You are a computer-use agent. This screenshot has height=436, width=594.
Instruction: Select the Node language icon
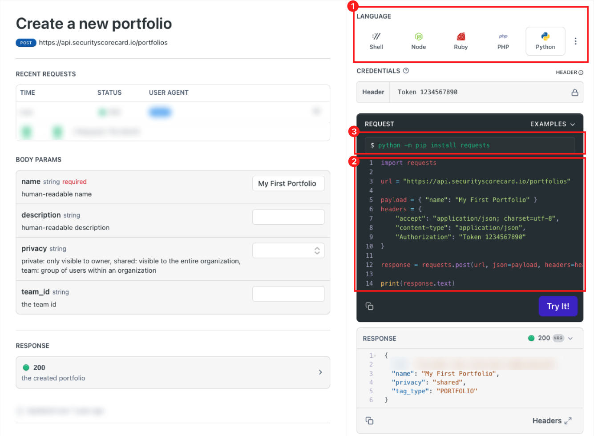[418, 41]
